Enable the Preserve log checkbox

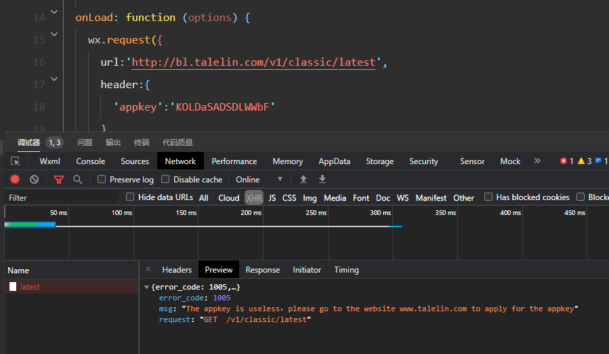[x=102, y=180]
